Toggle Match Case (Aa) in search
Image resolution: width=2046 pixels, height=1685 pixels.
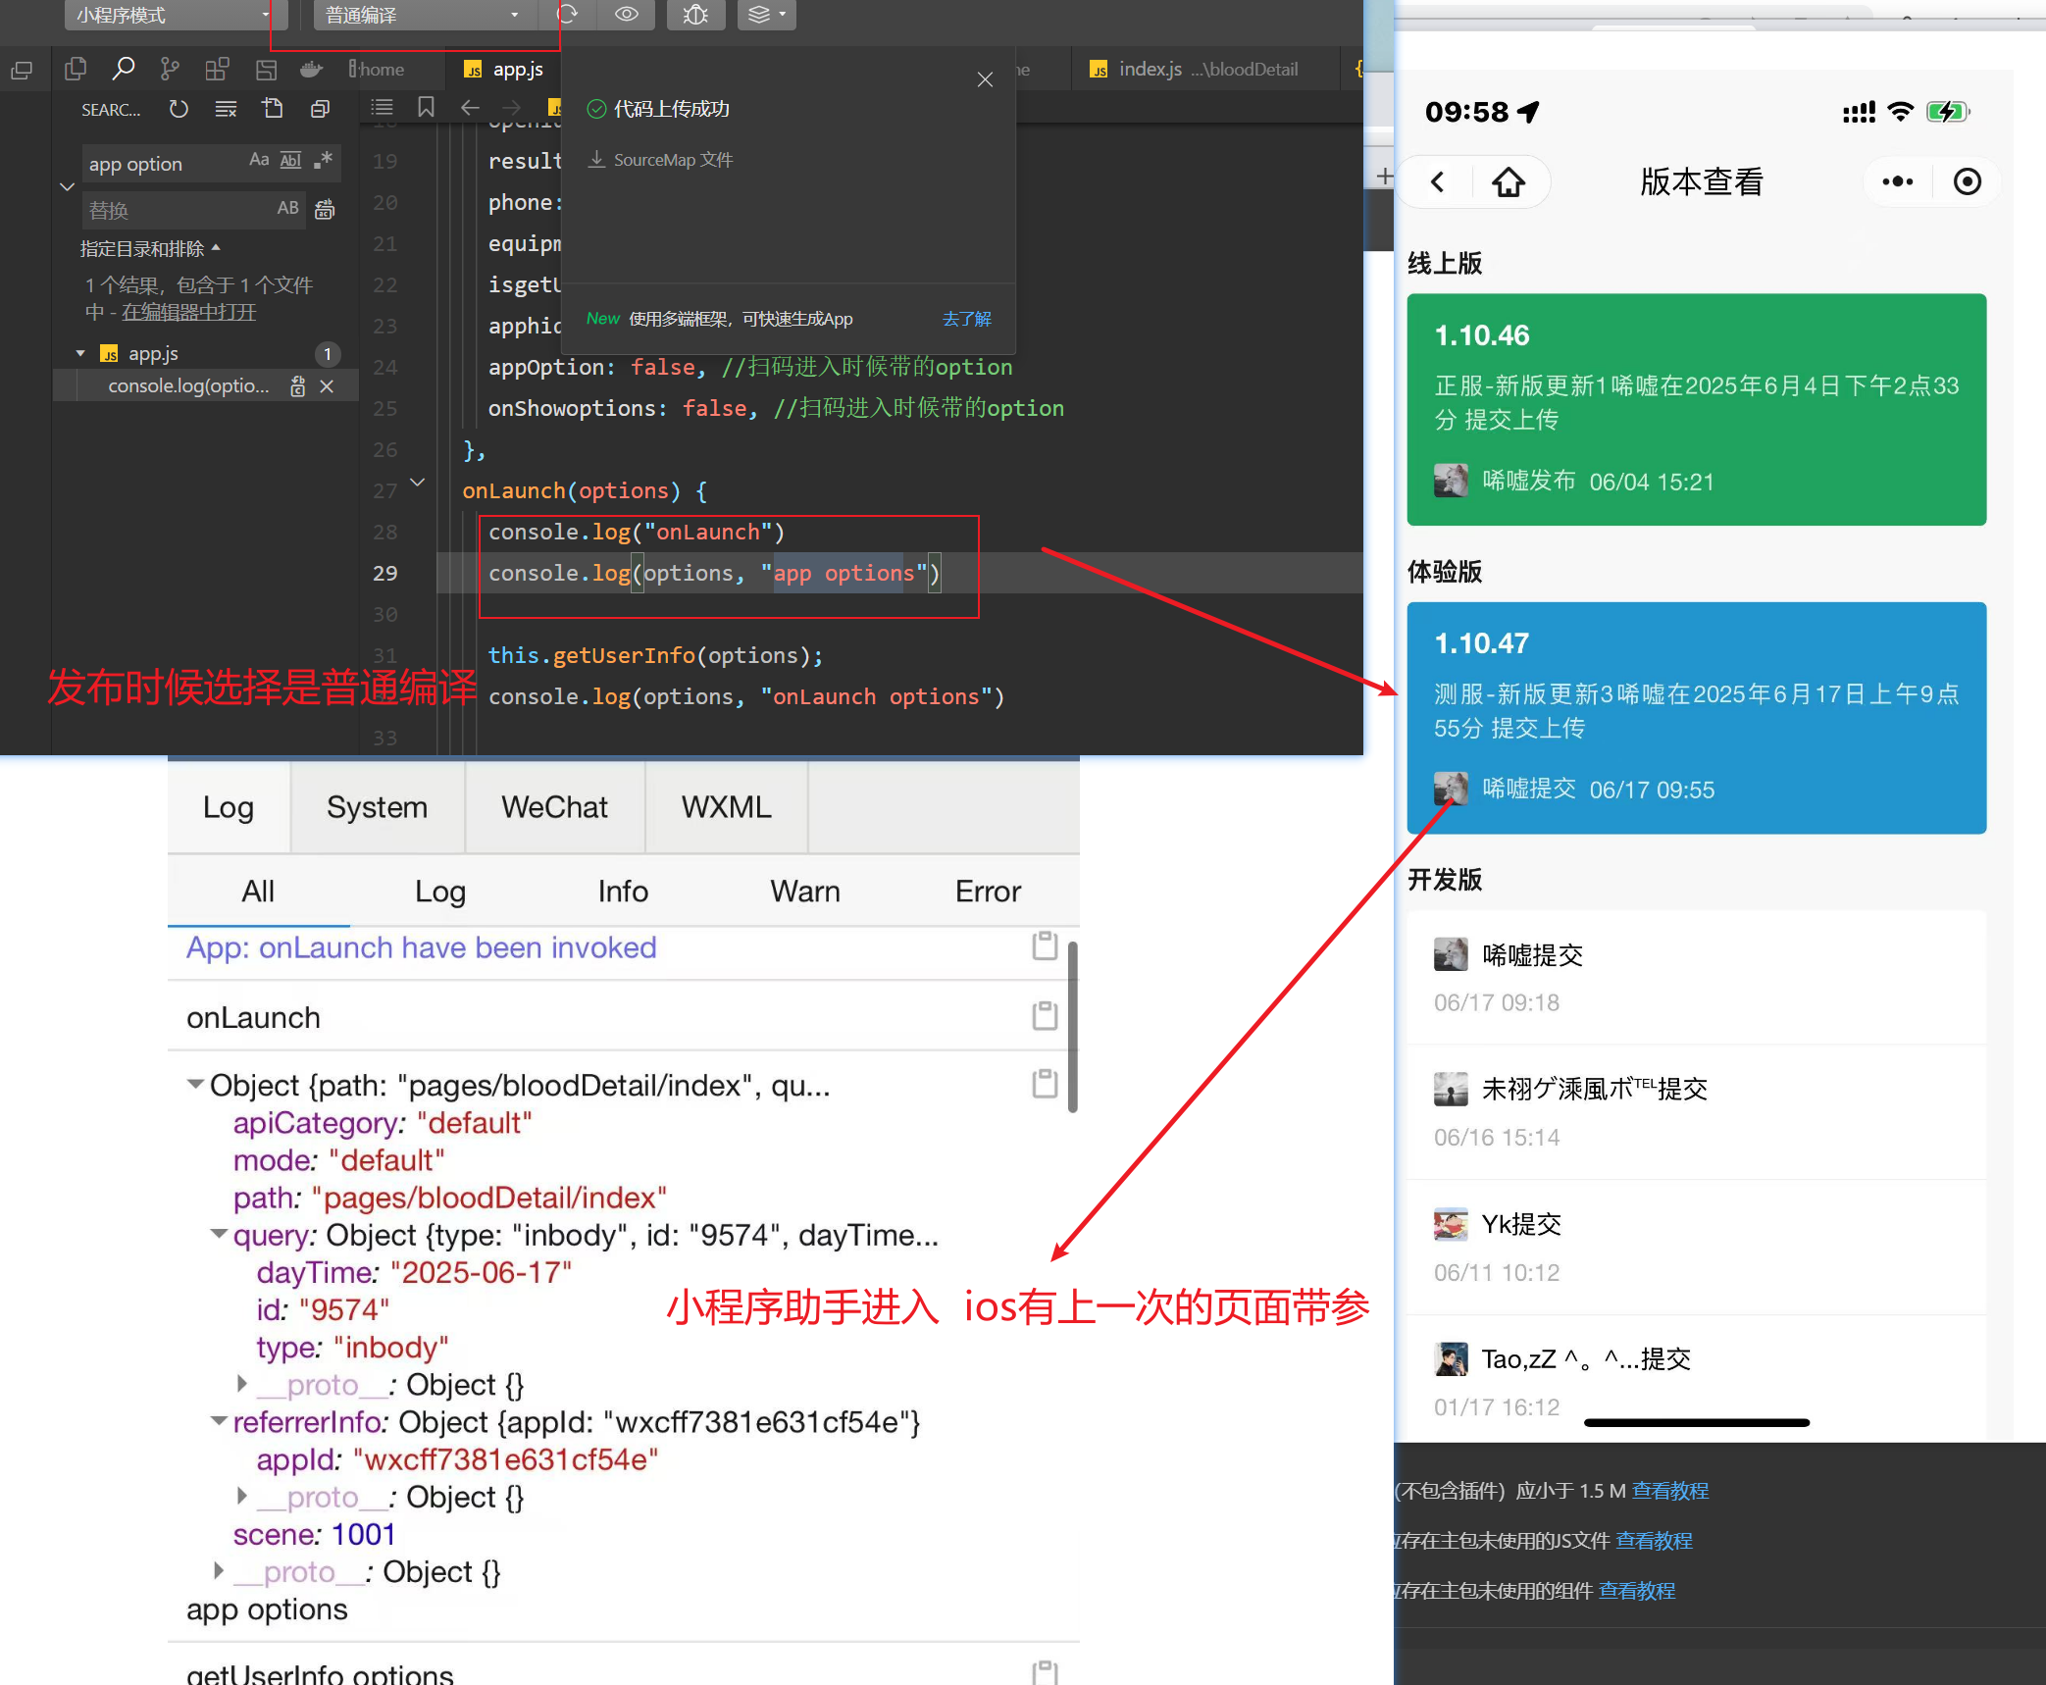pos(259,160)
